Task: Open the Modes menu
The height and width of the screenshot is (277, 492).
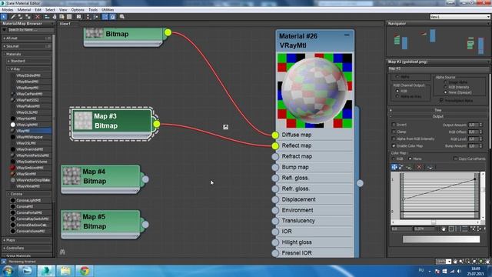Action: click(8, 10)
